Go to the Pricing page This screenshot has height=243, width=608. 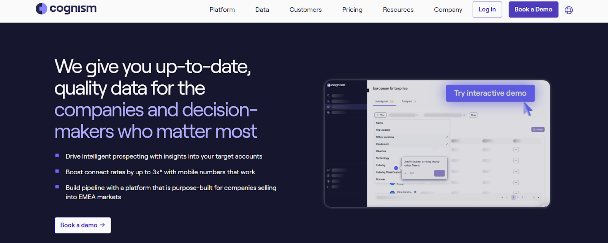coord(352,9)
